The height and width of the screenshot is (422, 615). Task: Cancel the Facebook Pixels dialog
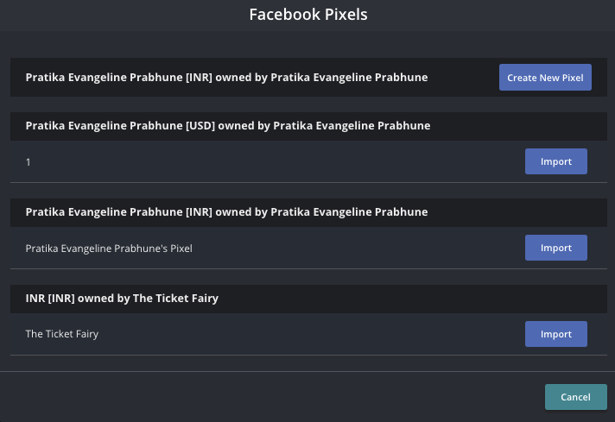click(x=575, y=397)
